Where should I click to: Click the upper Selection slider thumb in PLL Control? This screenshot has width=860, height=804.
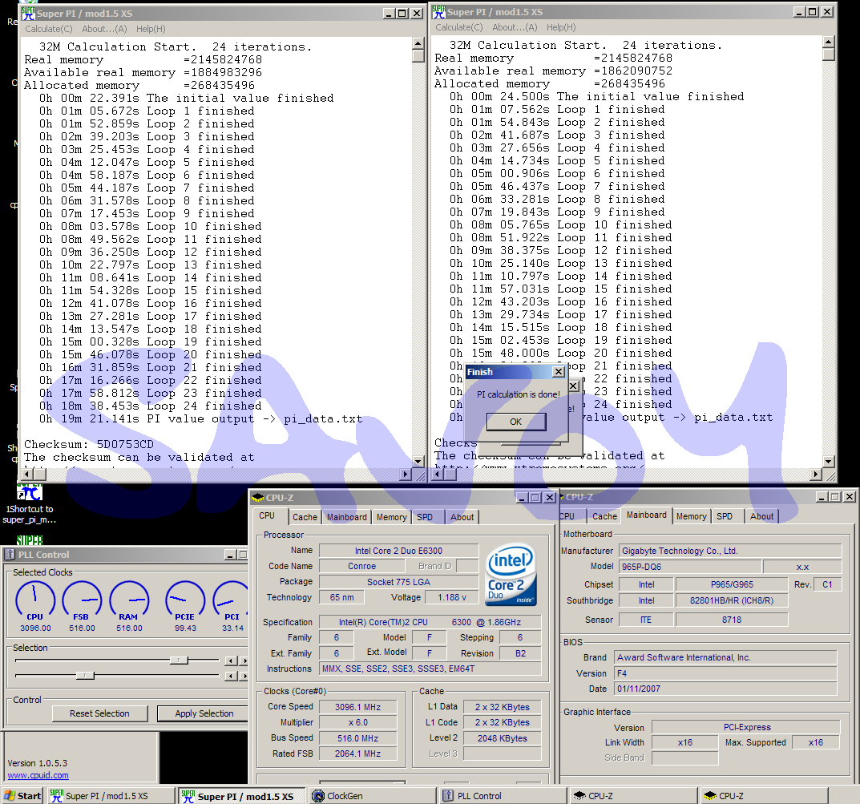[179, 661]
